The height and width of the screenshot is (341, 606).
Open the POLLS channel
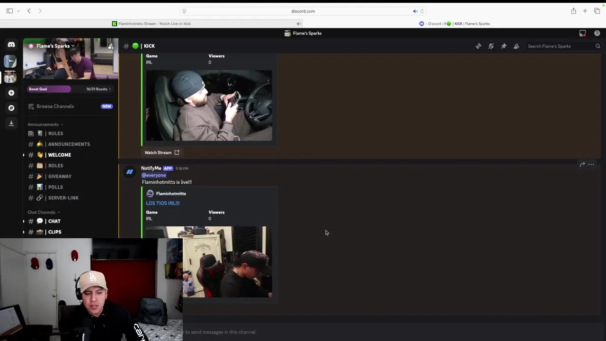pos(70,187)
